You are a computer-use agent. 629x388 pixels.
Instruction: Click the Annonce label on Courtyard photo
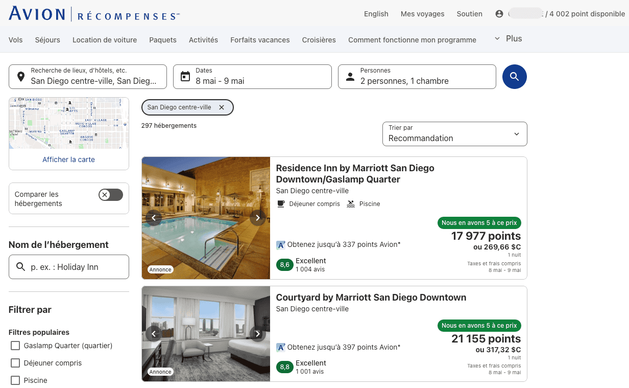pos(160,372)
